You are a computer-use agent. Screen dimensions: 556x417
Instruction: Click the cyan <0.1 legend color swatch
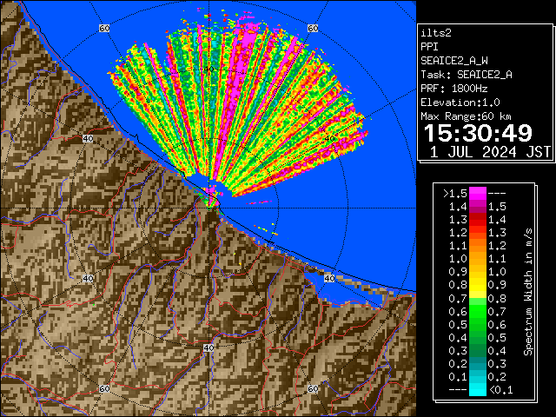(x=478, y=389)
